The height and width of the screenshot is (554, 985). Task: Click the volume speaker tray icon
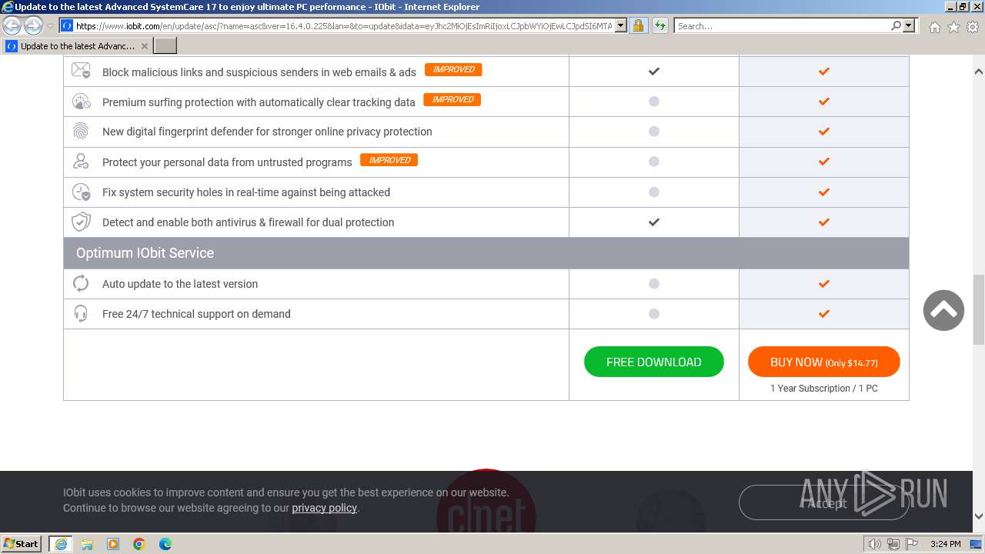click(x=874, y=544)
